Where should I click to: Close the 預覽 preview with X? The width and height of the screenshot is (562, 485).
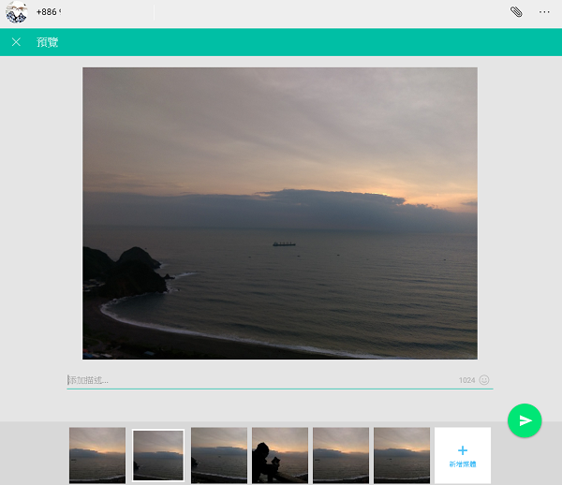coord(16,42)
